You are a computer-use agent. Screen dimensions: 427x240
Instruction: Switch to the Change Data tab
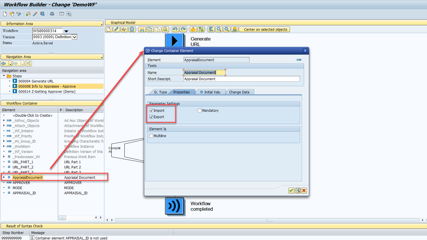tap(239, 92)
